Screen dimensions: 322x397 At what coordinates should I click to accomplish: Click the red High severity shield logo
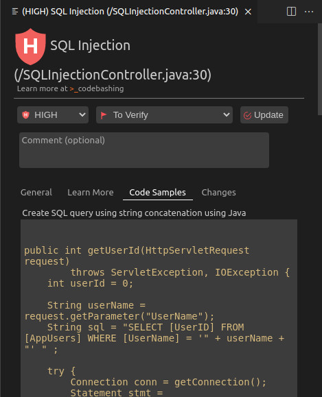pos(30,47)
